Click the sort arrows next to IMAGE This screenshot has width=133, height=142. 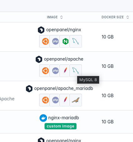(61, 17)
